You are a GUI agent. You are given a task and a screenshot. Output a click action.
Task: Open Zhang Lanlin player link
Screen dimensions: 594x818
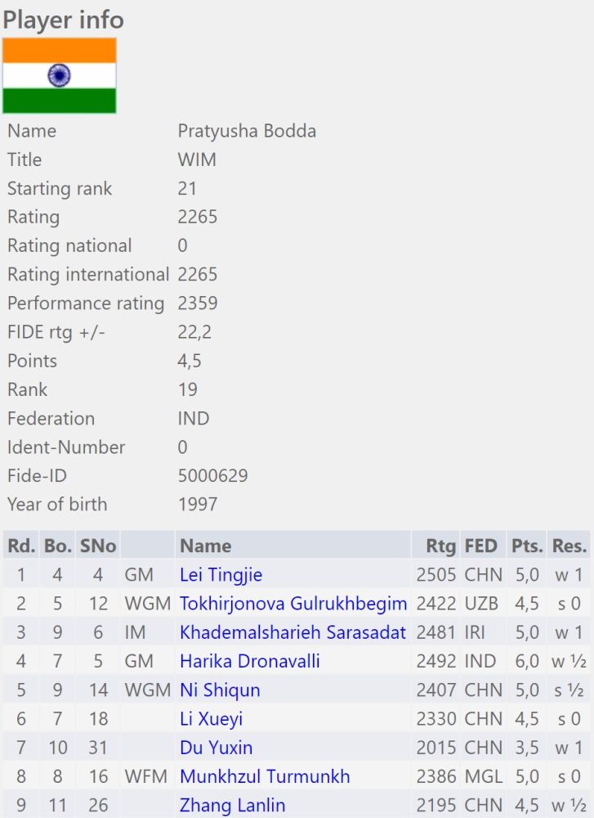pos(232,805)
